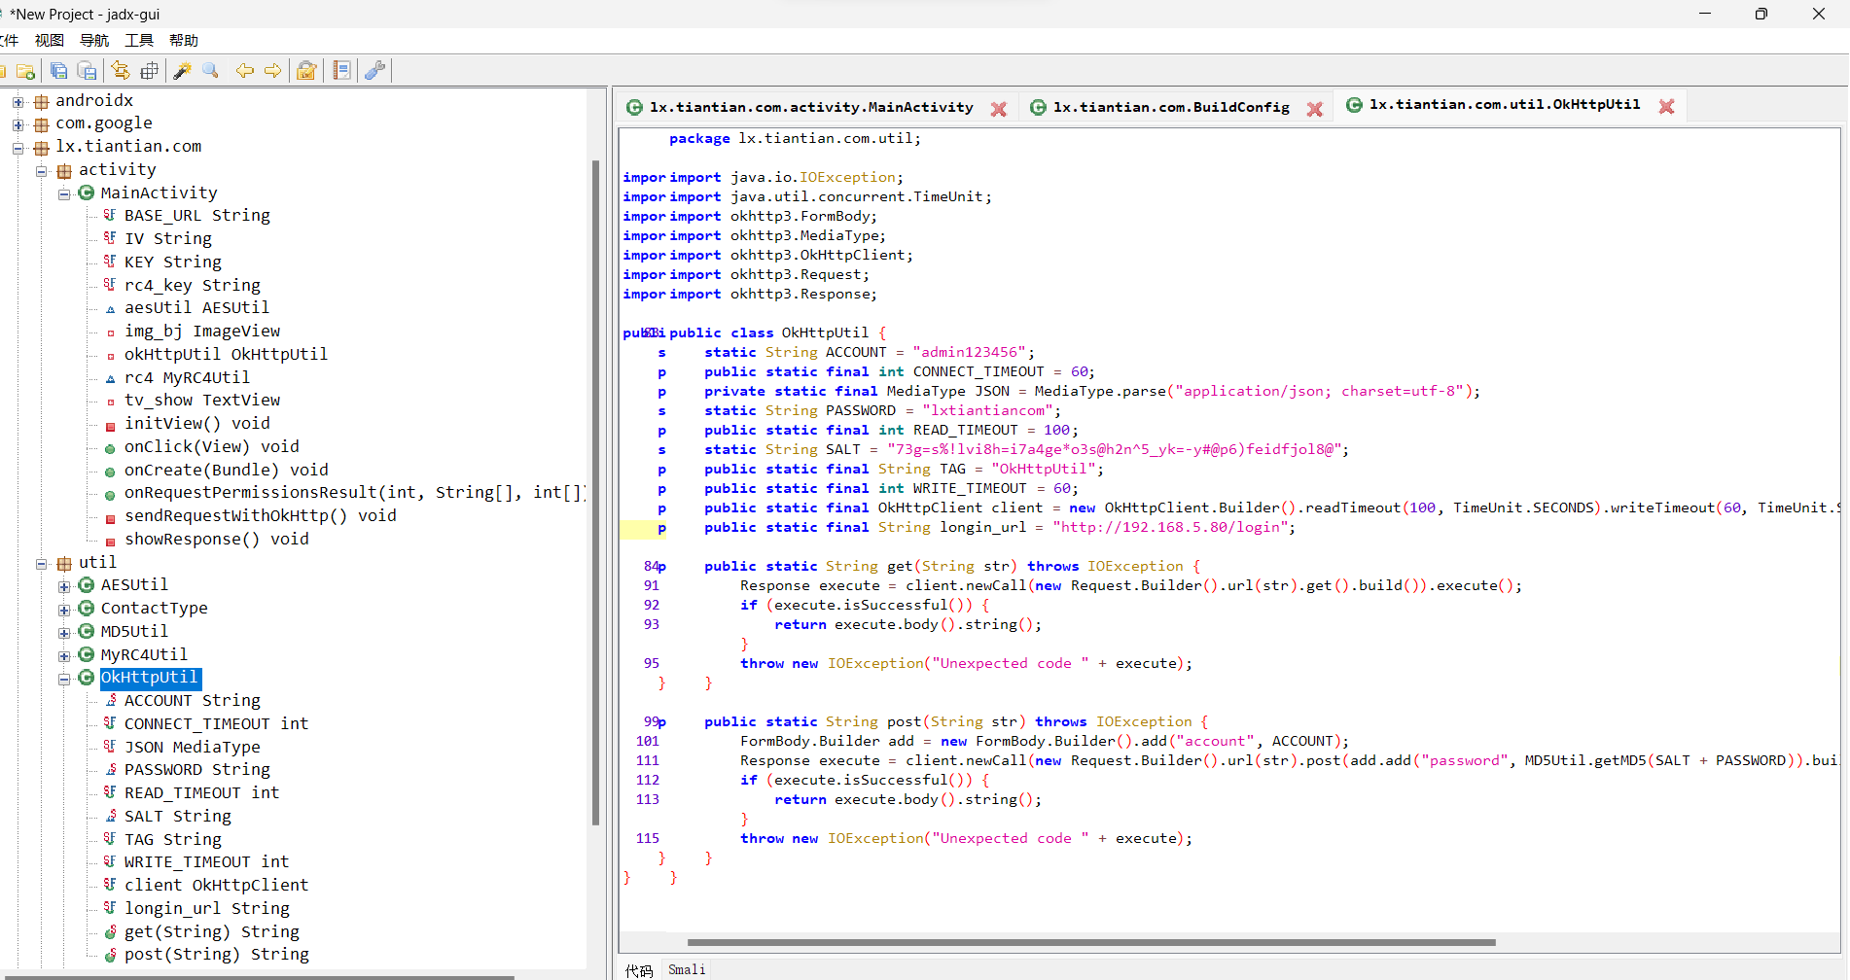This screenshot has height=980, width=1850.
Task: Collapse the OkHttpUtil class node
Action: pos(64,679)
